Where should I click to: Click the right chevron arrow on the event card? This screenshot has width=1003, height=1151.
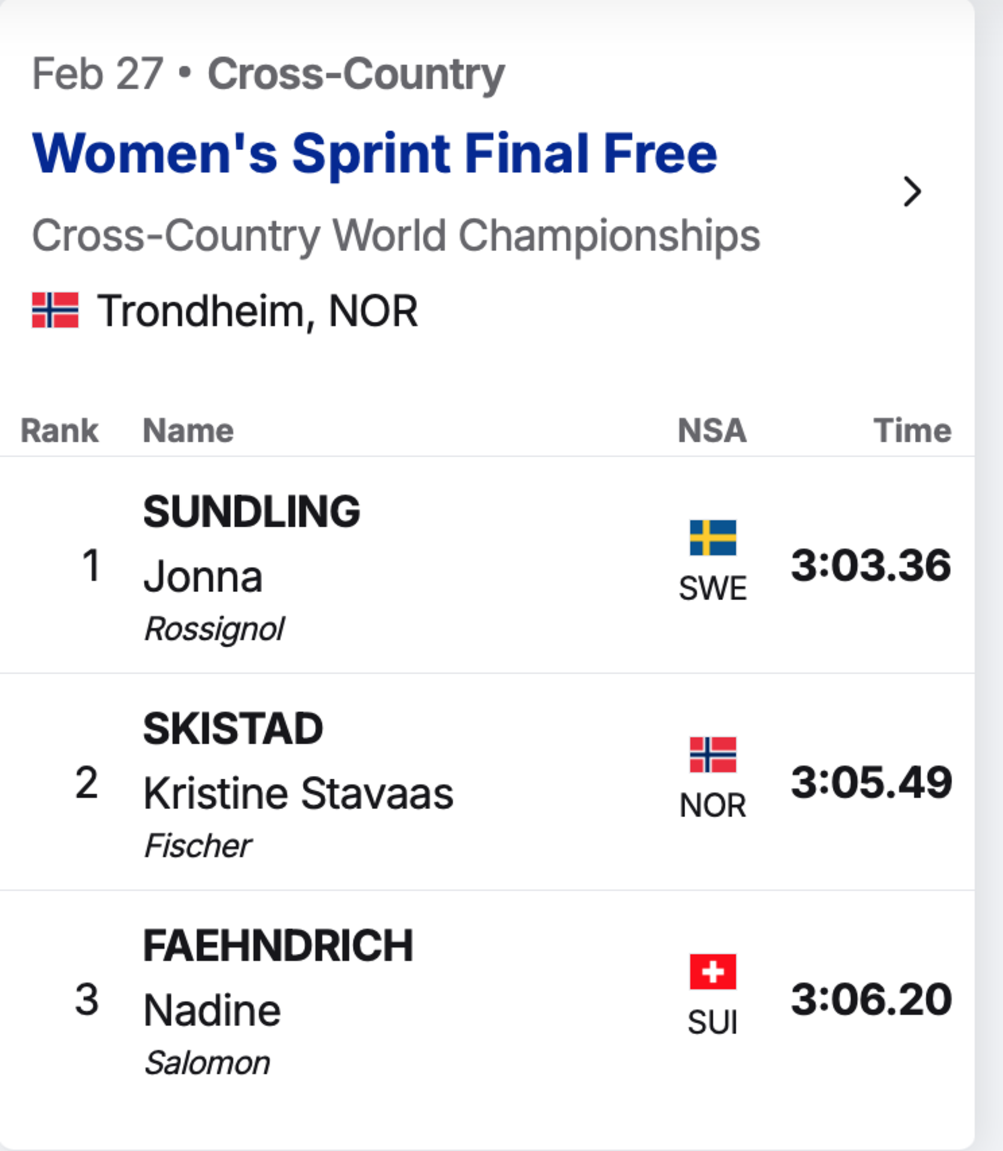[912, 192]
